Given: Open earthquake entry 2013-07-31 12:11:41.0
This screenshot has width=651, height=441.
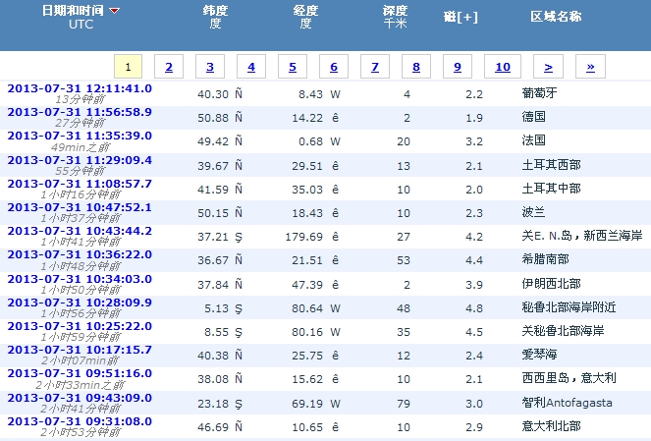Looking at the screenshot, I should pyautogui.click(x=80, y=88).
